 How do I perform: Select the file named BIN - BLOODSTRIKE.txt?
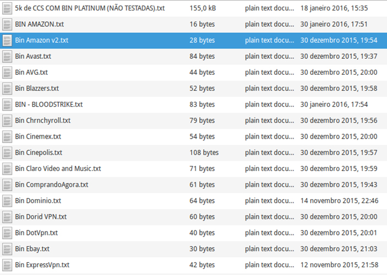48,105
